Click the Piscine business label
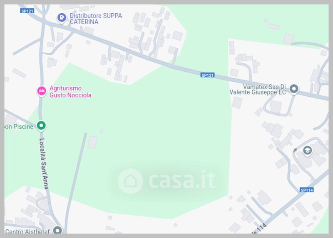 click(19, 126)
